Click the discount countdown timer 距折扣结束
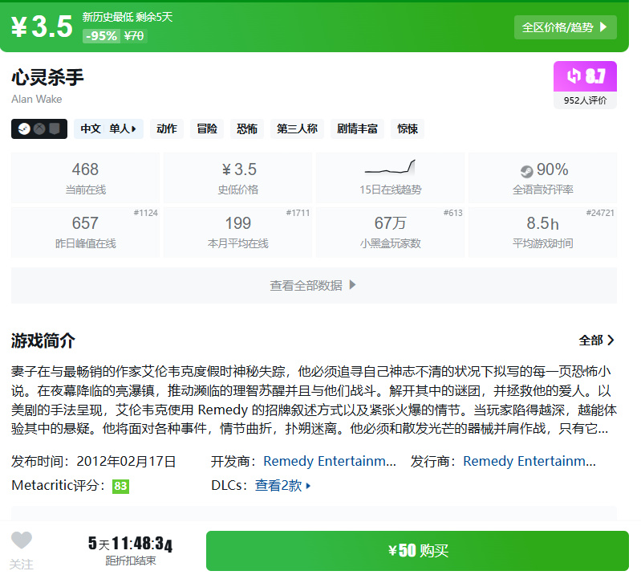Viewport: 641px width, 575px height. (131, 550)
